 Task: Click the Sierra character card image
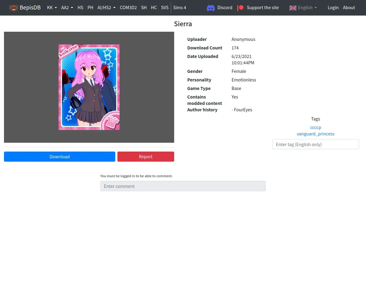pos(89,87)
